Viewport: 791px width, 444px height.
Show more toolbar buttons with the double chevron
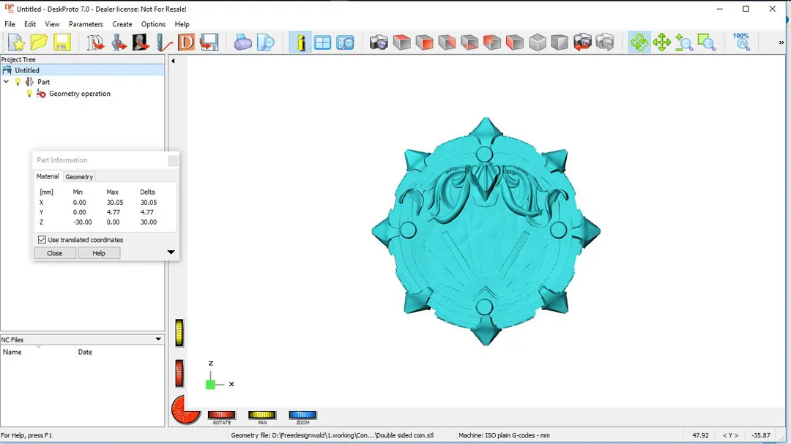(781, 43)
